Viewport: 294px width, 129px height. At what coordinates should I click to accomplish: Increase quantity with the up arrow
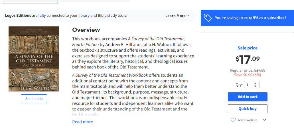pos(255,83)
